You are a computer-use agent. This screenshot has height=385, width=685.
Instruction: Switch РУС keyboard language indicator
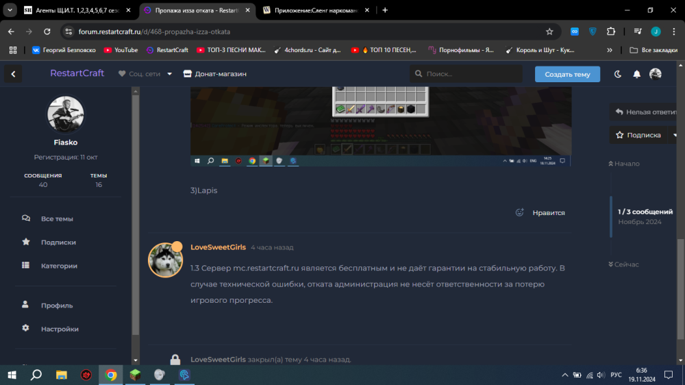(616, 375)
